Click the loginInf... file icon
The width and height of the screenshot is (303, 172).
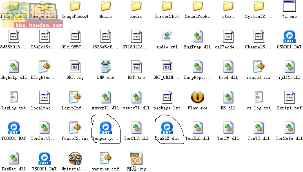pos(75,97)
